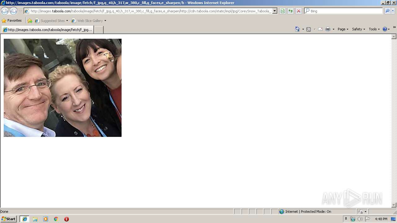This screenshot has width=397, height=223.
Task: Print the page with printer icon
Action: click(328, 29)
